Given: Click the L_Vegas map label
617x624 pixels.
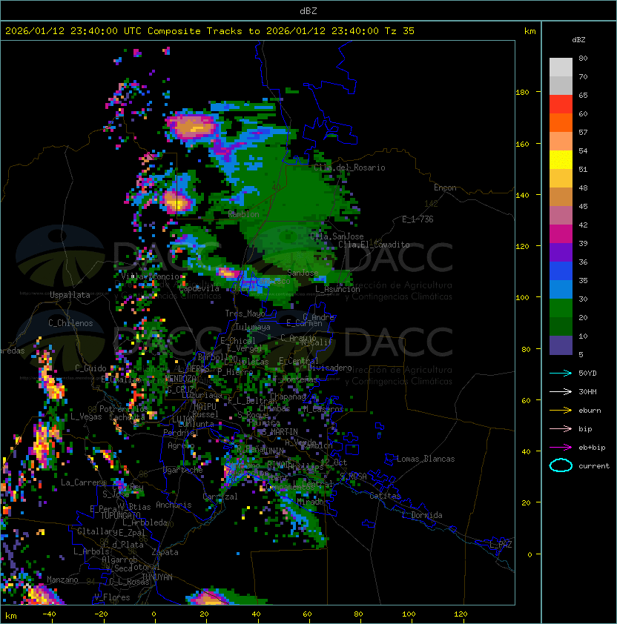Looking at the screenshot, I should tap(86, 416).
